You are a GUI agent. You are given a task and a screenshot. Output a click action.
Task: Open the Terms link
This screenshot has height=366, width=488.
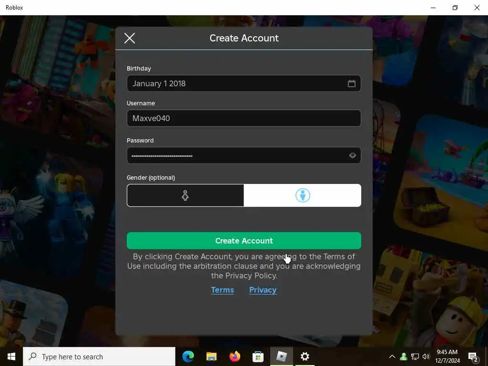click(x=222, y=290)
